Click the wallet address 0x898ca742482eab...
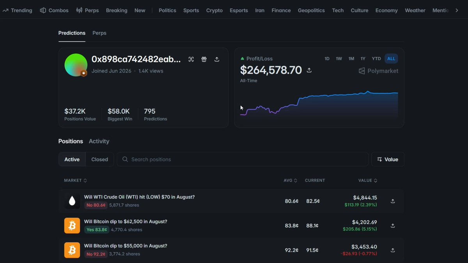468x263 pixels. [136, 59]
